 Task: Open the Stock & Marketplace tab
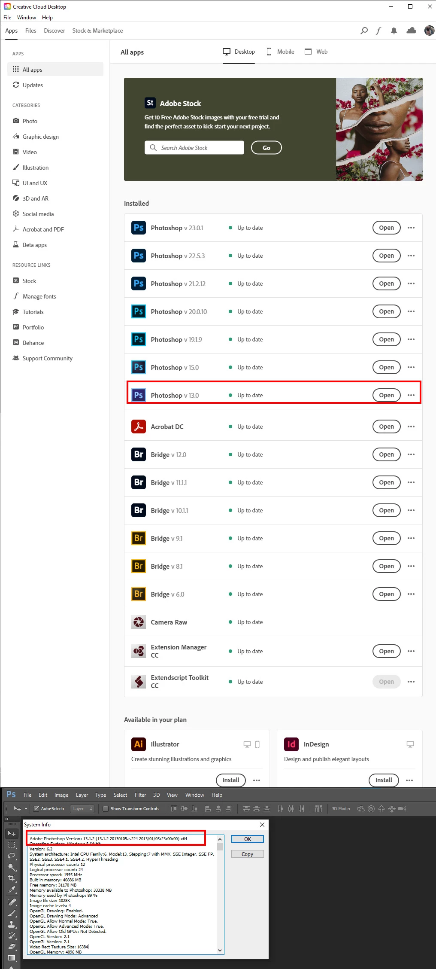[x=97, y=30]
